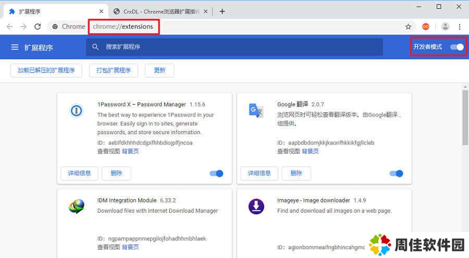Click 加载已解压的扩展程序 button
This screenshot has width=469, height=258.
pyautogui.click(x=46, y=70)
